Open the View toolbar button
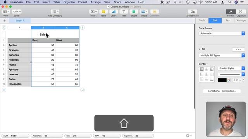Screen dimensions: 248x139 [6, 12]
